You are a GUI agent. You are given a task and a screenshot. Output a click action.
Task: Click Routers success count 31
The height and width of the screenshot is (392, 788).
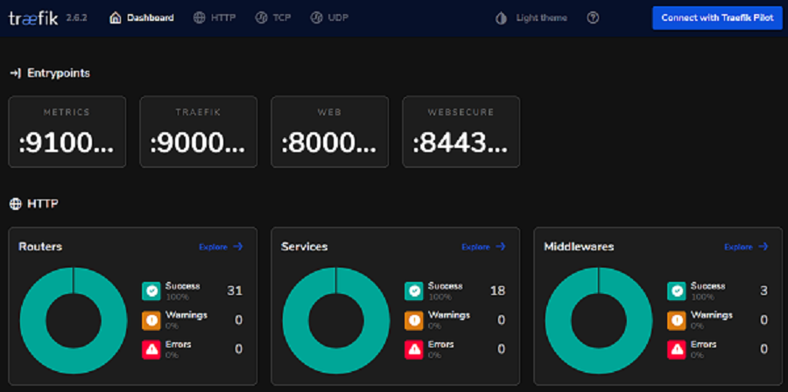point(235,290)
